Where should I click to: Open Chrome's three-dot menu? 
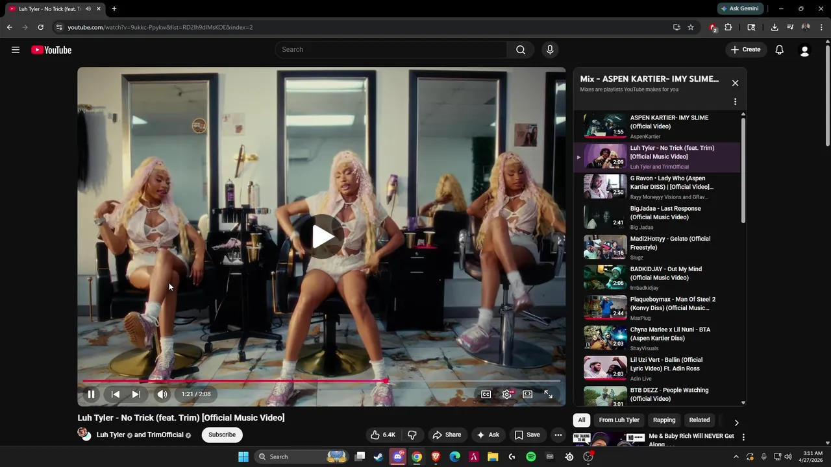click(822, 27)
